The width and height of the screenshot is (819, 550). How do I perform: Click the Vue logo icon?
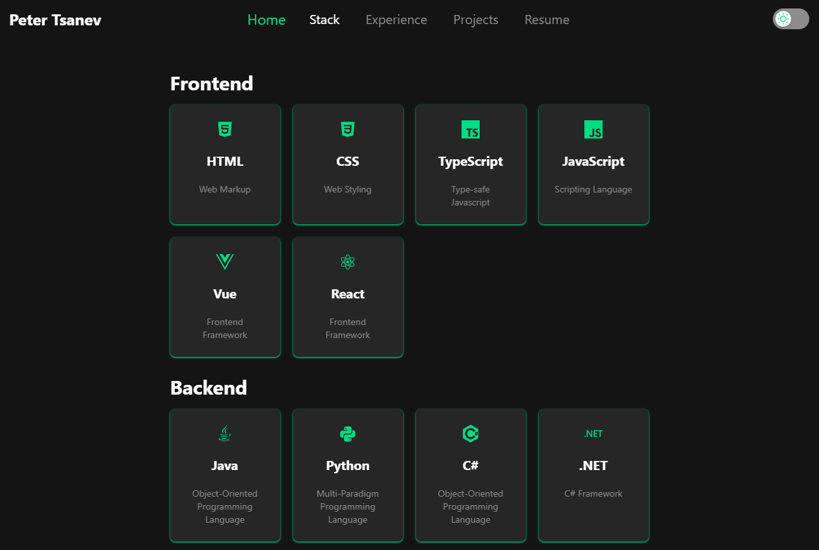tap(225, 262)
